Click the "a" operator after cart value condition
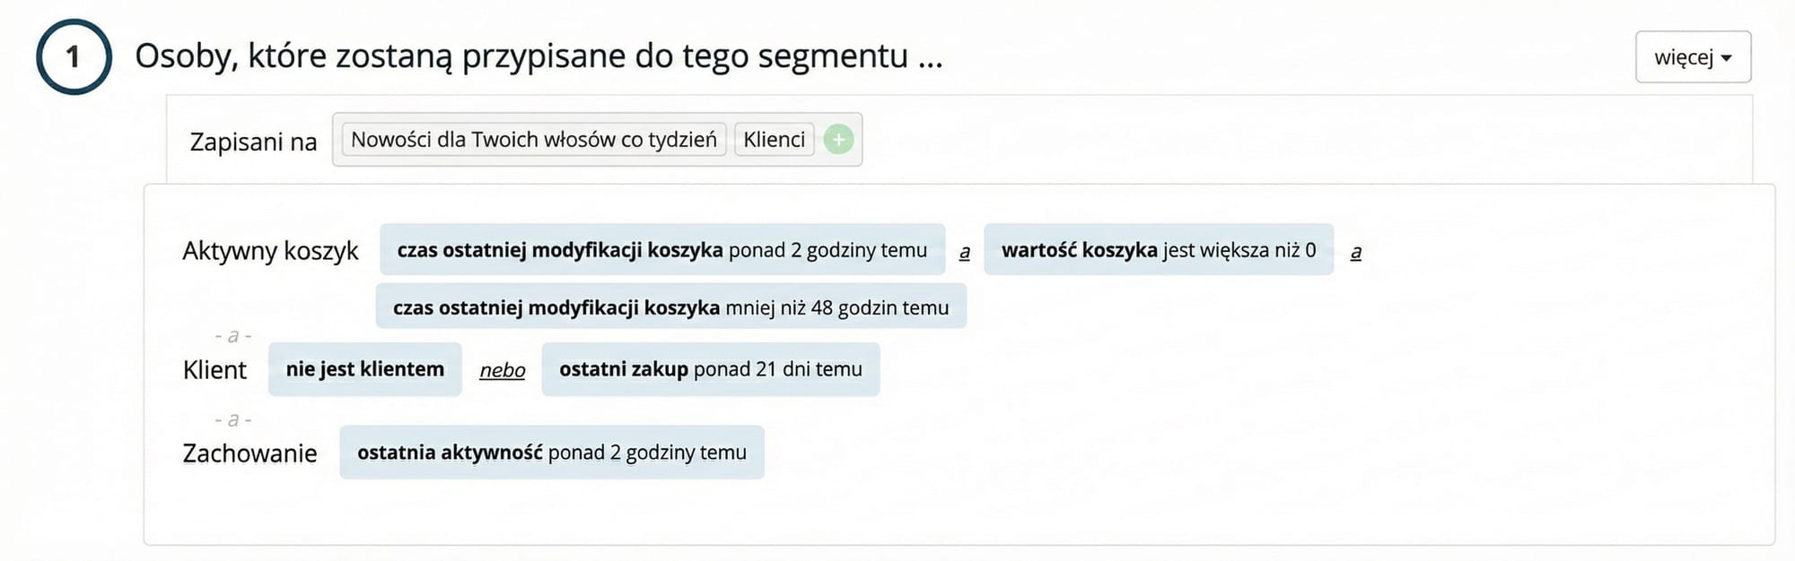Viewport: 1795px width, 561px height. coord(1355,252)
